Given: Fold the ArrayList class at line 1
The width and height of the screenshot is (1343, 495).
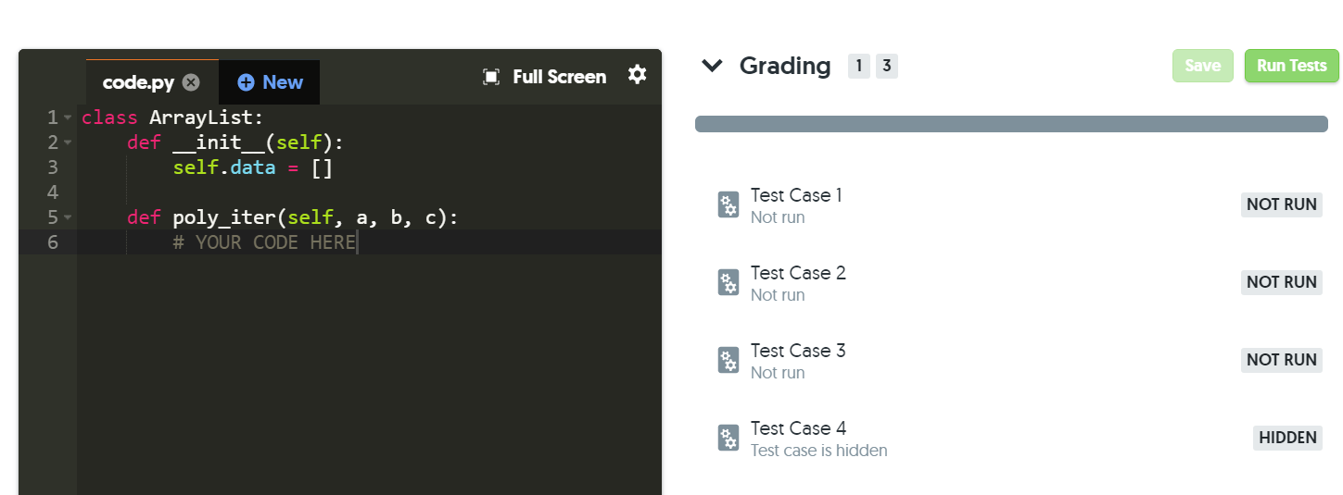Looking at the screenshot, I should [68, 118].
